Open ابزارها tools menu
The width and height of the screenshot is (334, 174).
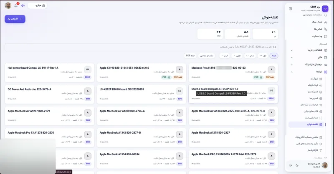[309, 72]
